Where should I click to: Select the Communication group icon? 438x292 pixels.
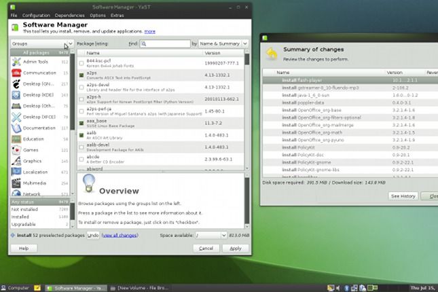[x=16, y=73]
